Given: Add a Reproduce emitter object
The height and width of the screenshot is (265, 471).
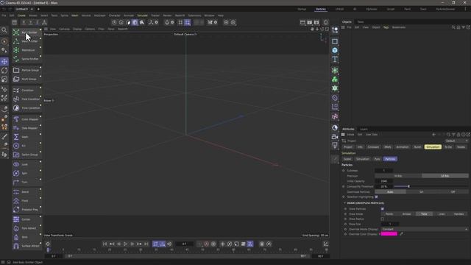Looking at the screenshot, I should click(x=26, y=50).
